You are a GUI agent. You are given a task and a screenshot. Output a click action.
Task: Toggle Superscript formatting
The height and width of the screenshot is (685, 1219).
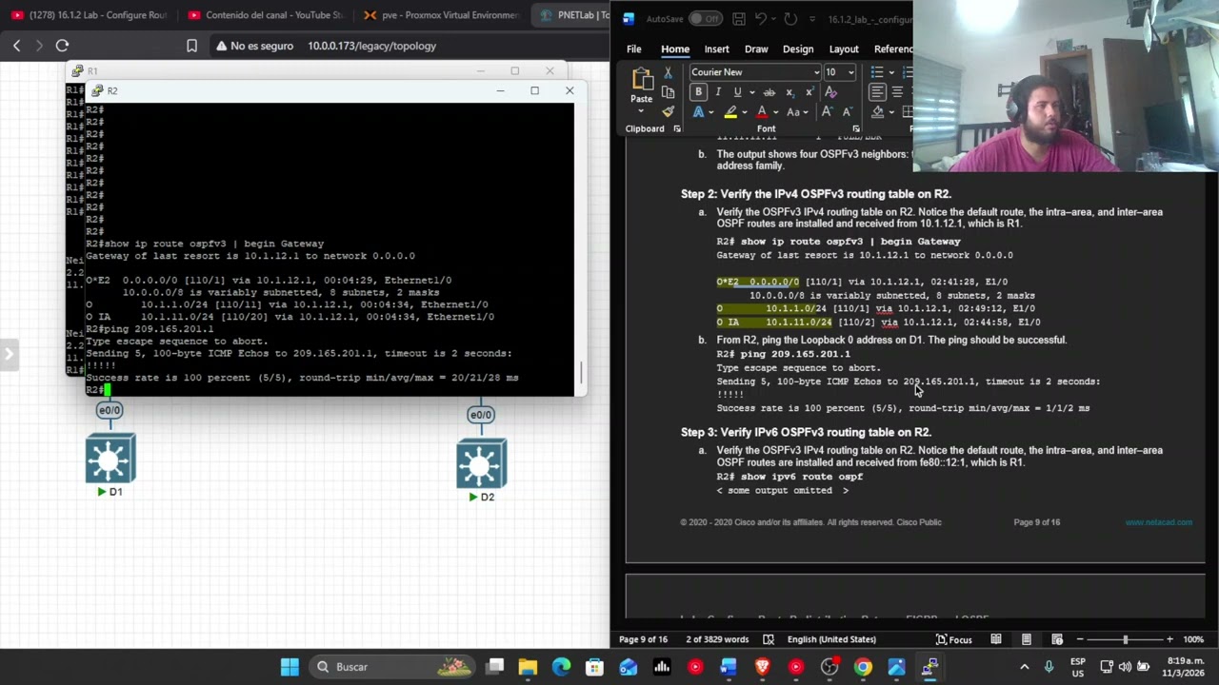809,92
